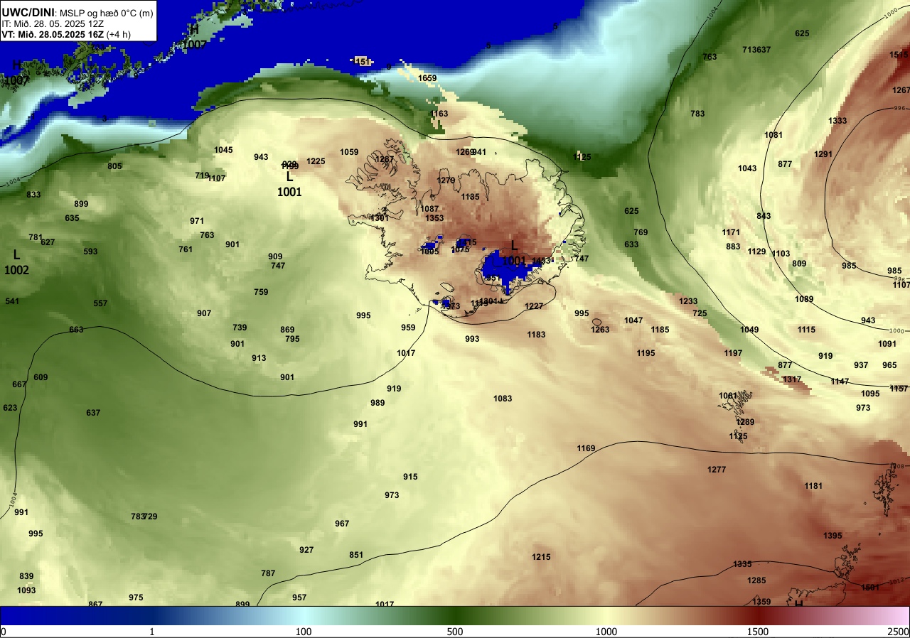Click the value 989
Viewport: 910px width, 638px height.
coord(378,403)
